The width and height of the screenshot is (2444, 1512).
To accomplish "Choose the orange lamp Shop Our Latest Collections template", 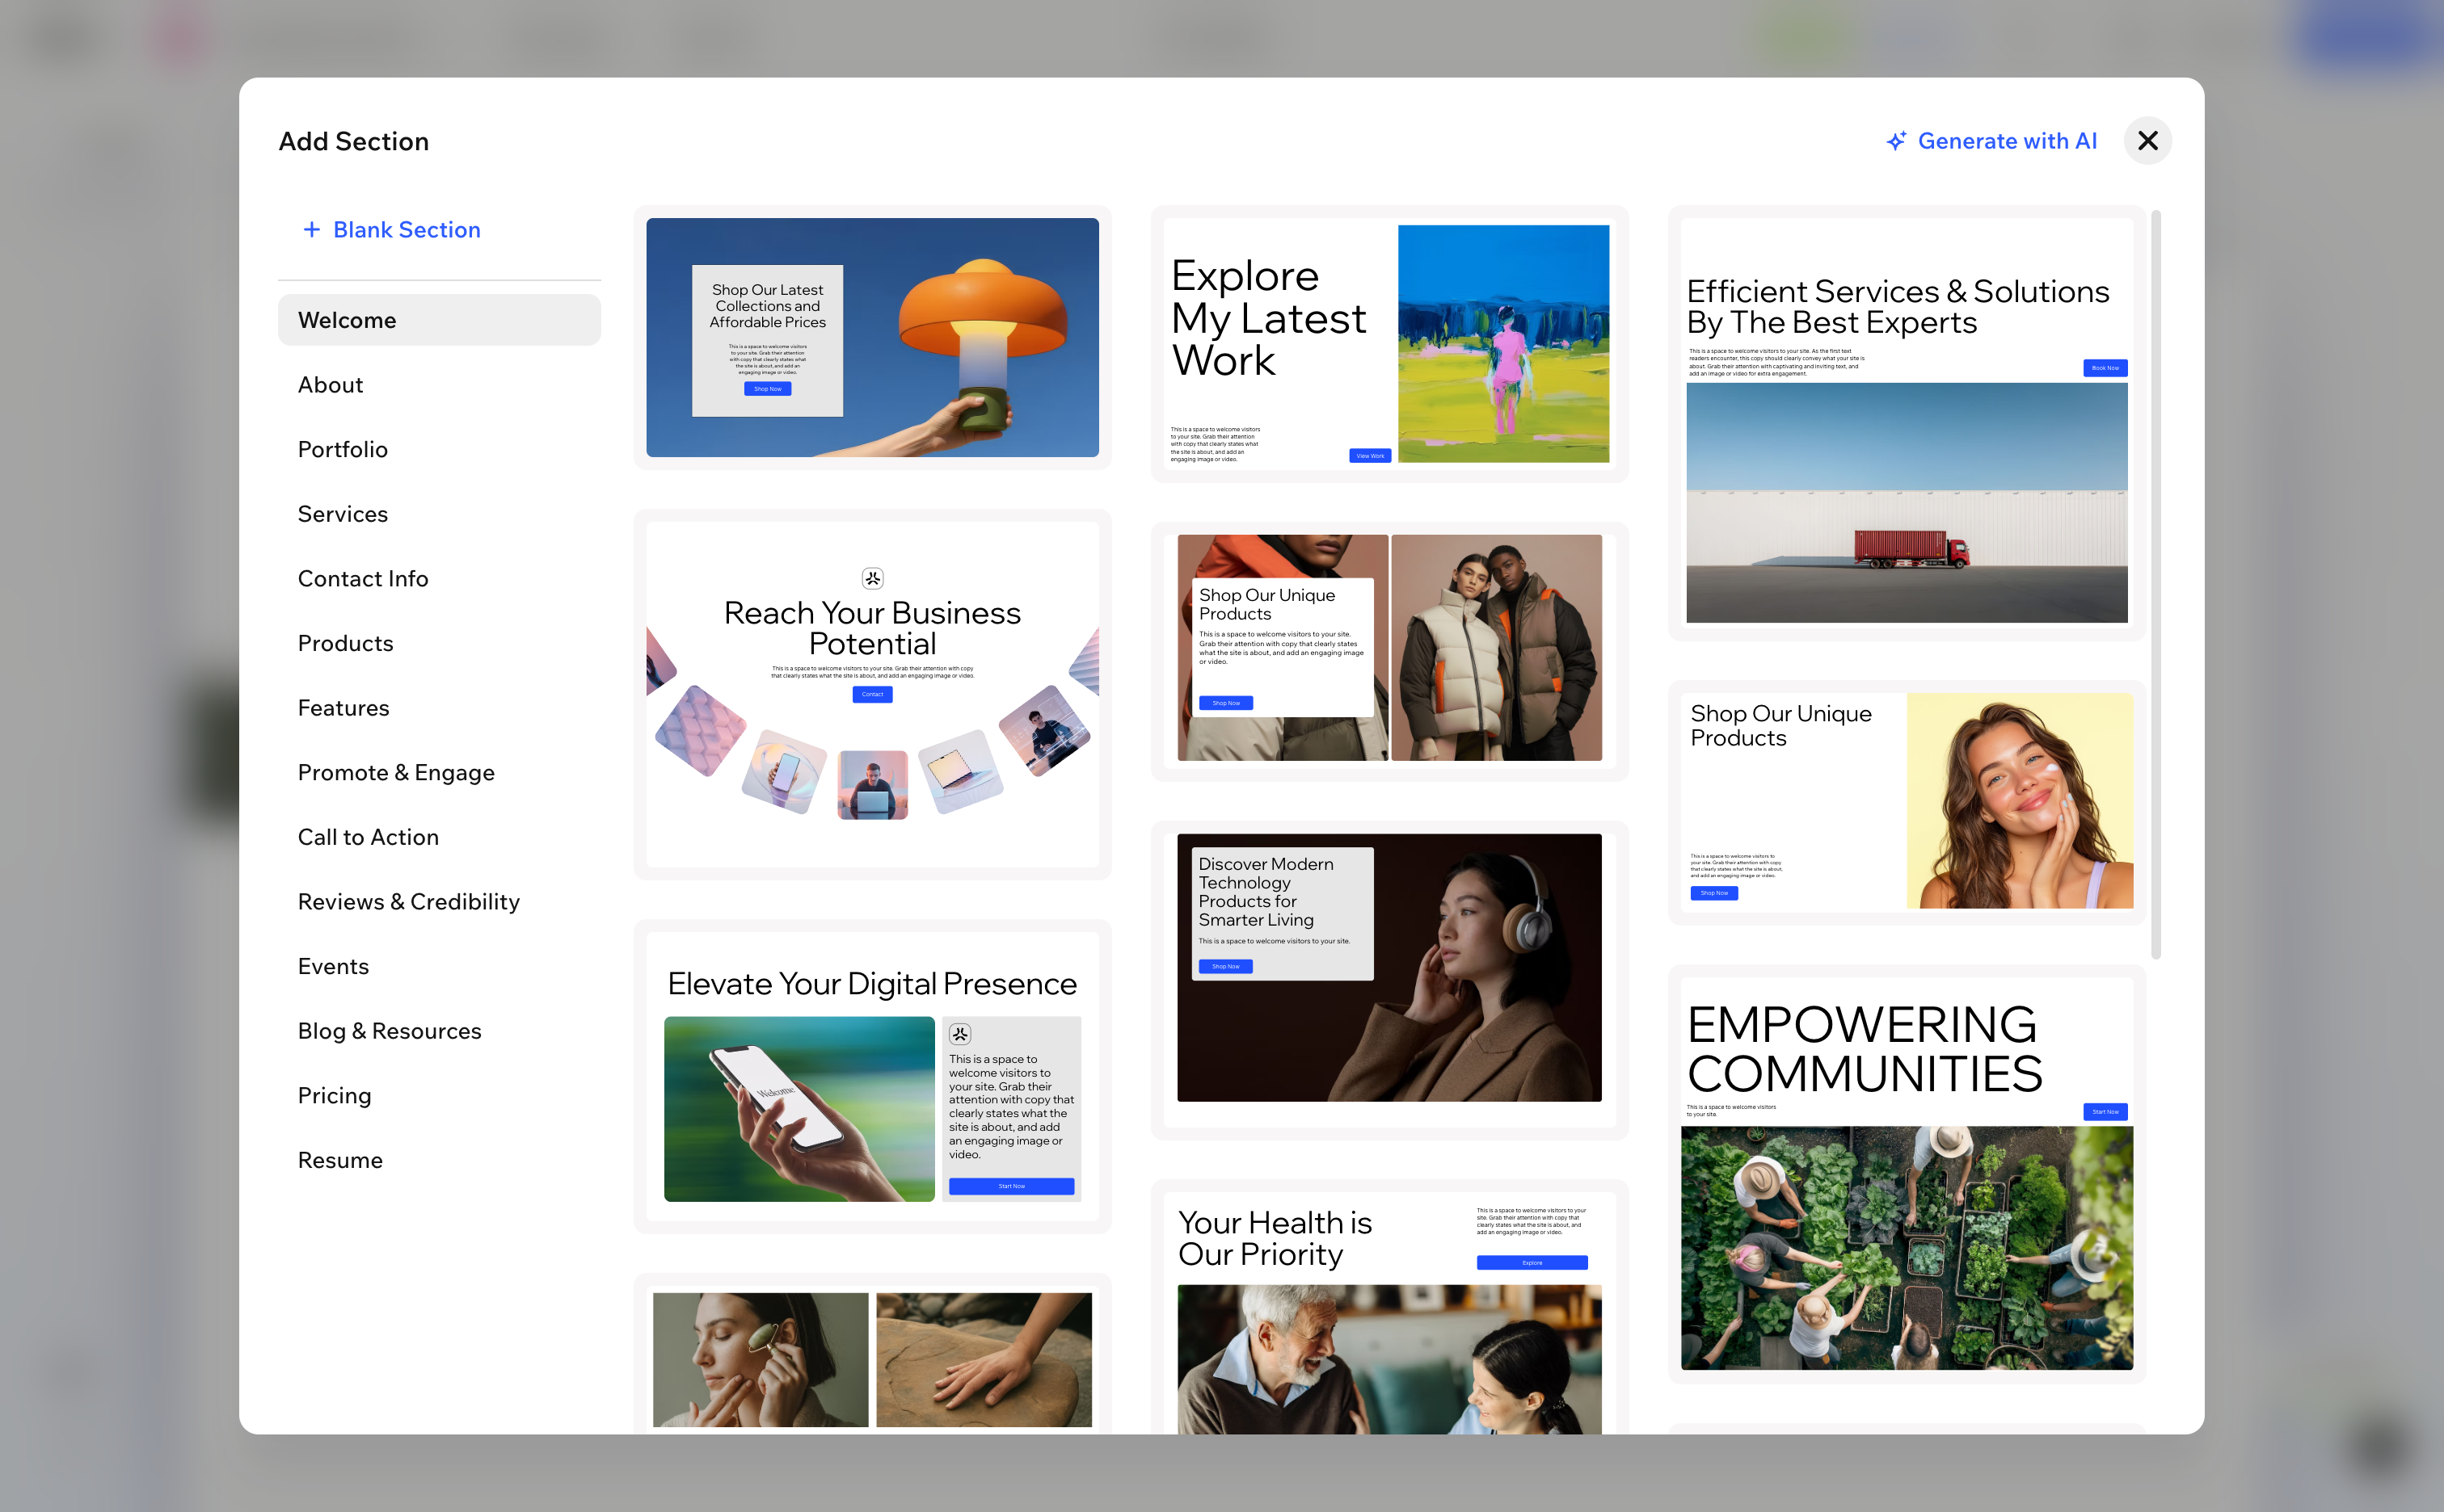I will pos(872,338).
